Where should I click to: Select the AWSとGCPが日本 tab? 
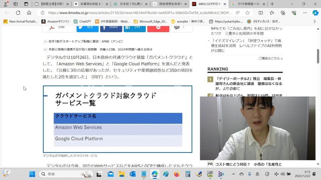[209, 4]
